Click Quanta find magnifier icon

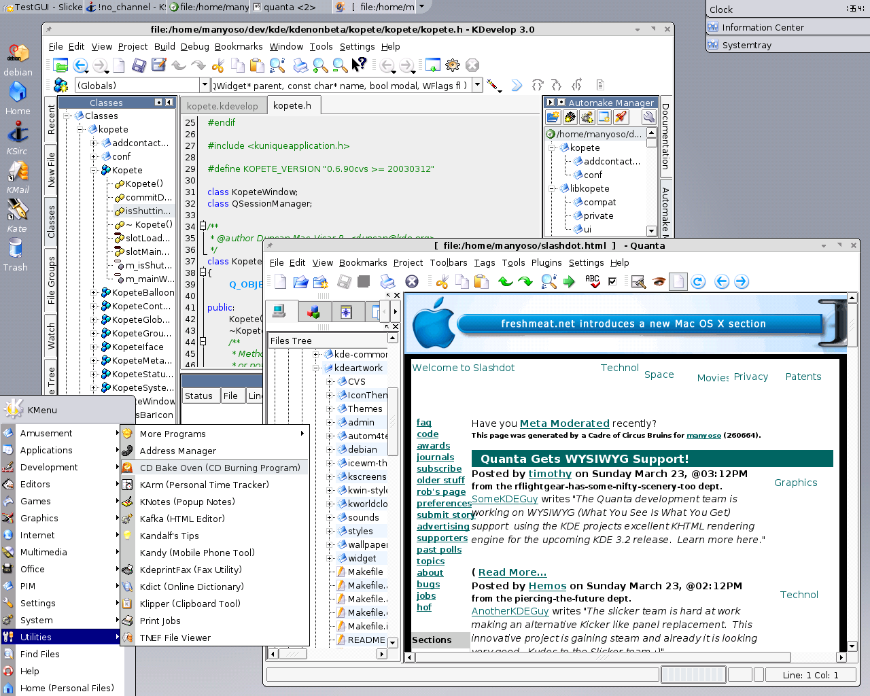click(549, 281)
